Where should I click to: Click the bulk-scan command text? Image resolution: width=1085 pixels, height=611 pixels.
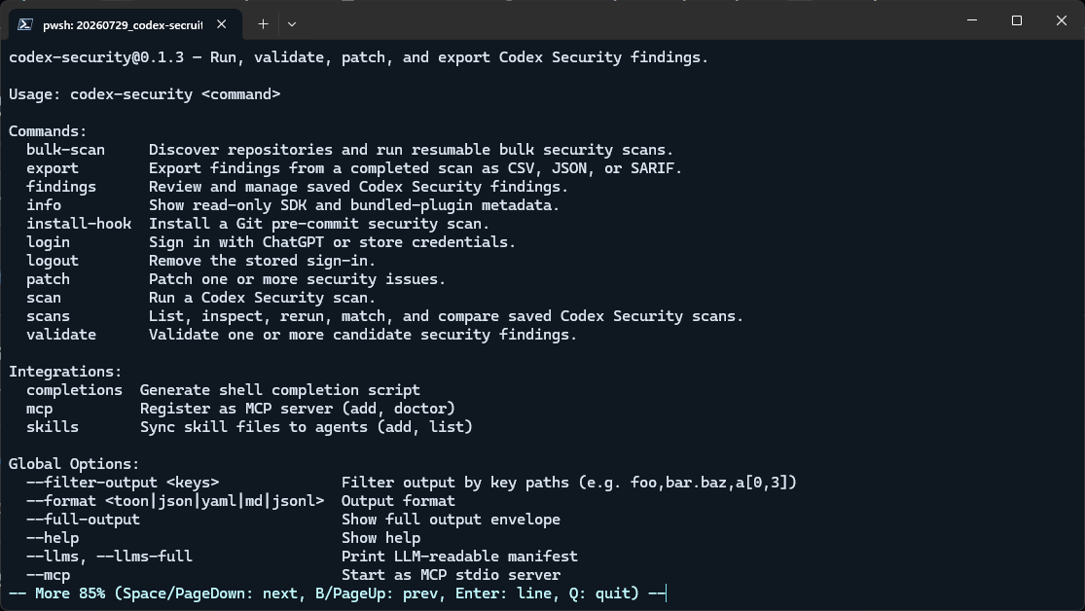click(x=66, y=150)
